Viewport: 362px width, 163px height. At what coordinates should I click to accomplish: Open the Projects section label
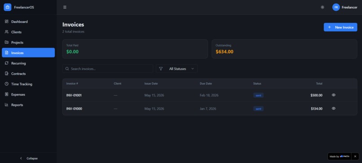click(18, 43)
